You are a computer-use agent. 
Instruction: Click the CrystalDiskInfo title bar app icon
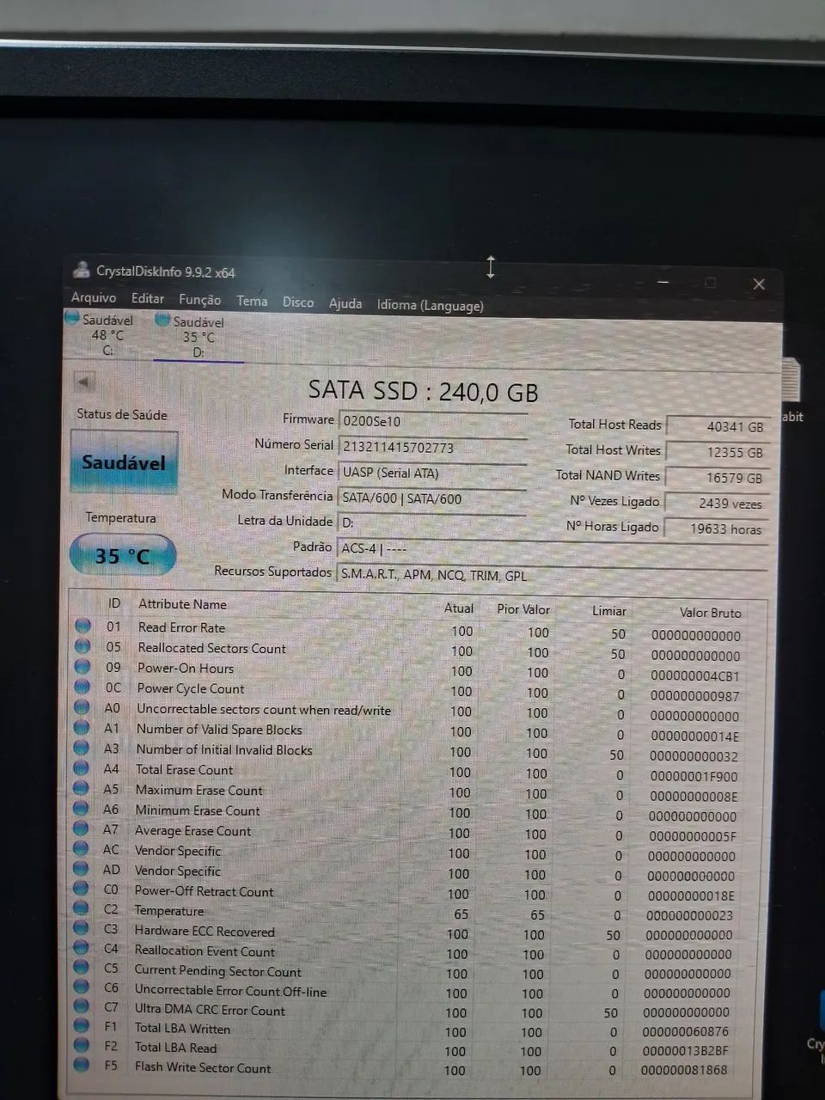(x=82, y=270)
